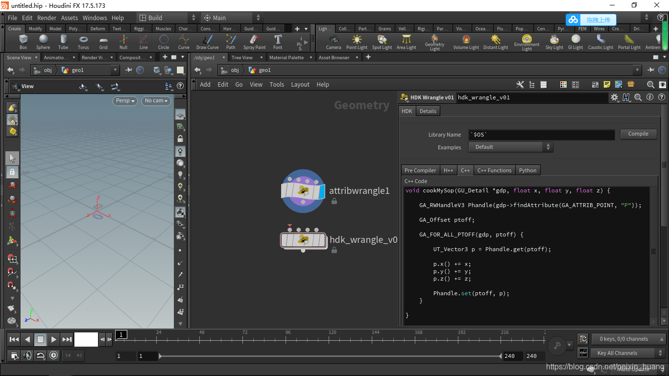Open the network path dropdown arrow
Image resolution: width=669 pixels, height=376 pixels.
point(637,70)
